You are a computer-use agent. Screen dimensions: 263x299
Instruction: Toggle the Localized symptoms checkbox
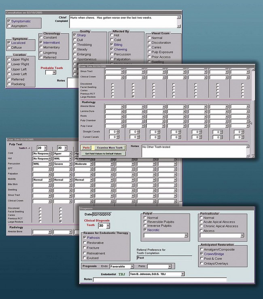(x=9, y=42)
